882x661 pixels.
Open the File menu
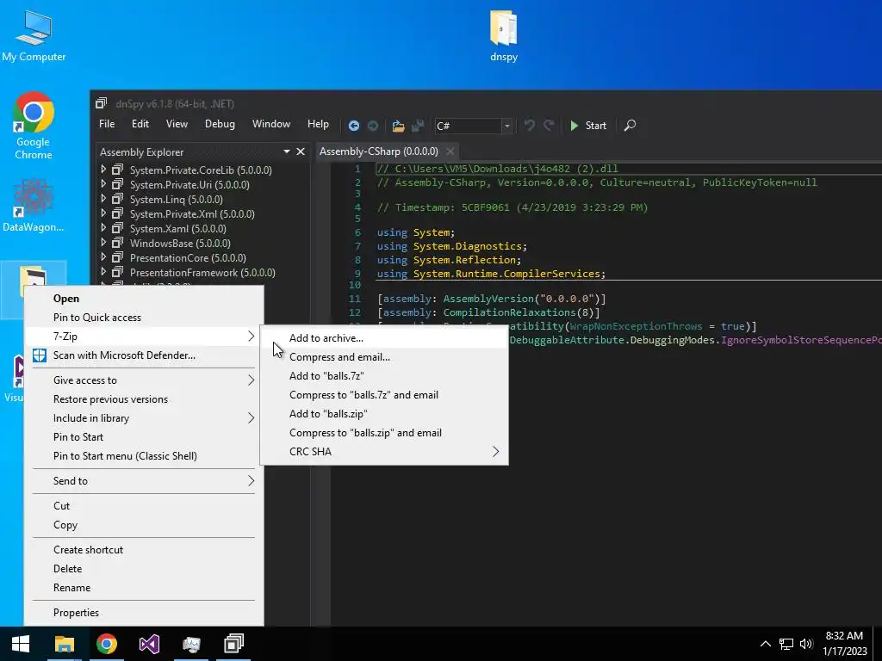(x=107, y=124)
